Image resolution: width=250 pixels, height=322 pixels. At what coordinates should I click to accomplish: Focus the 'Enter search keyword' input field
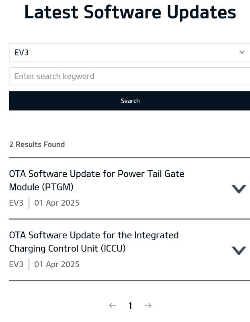point(129,76)
